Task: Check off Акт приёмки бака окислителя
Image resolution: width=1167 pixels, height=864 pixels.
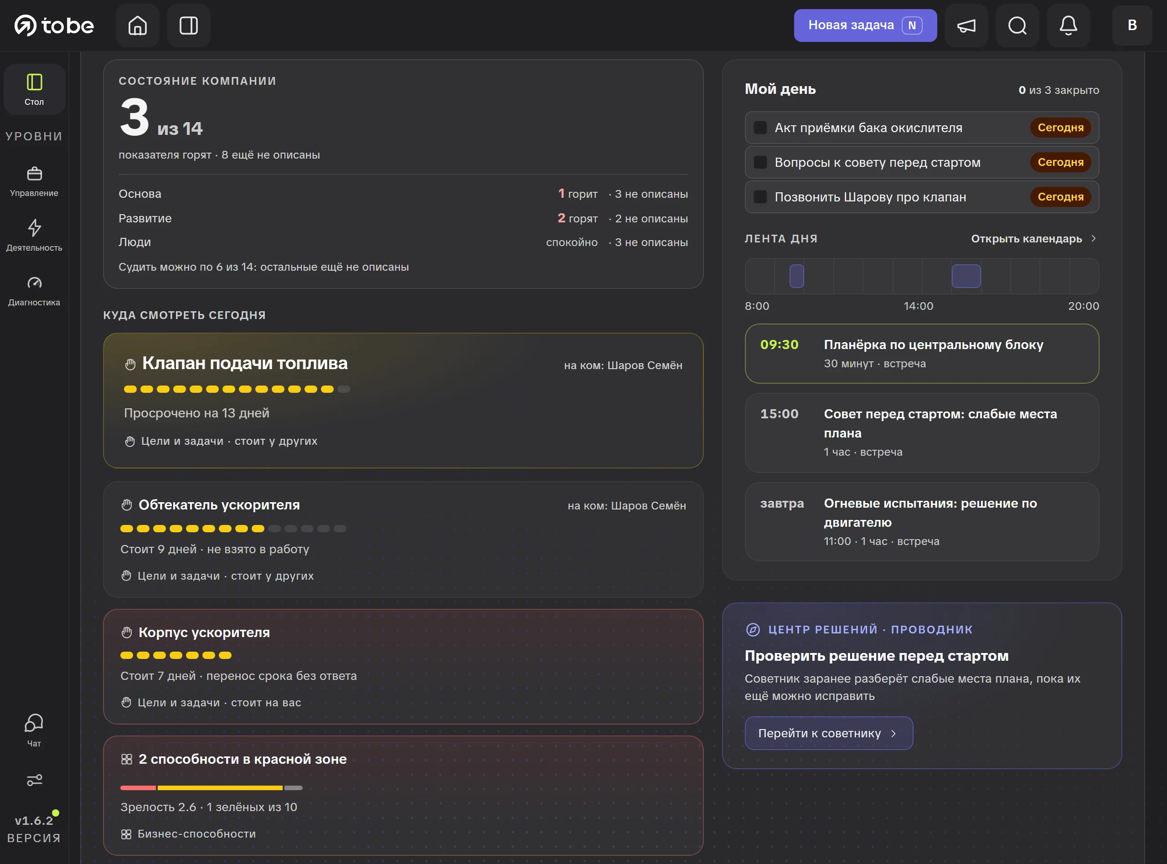Action: (x=760, y=128)
